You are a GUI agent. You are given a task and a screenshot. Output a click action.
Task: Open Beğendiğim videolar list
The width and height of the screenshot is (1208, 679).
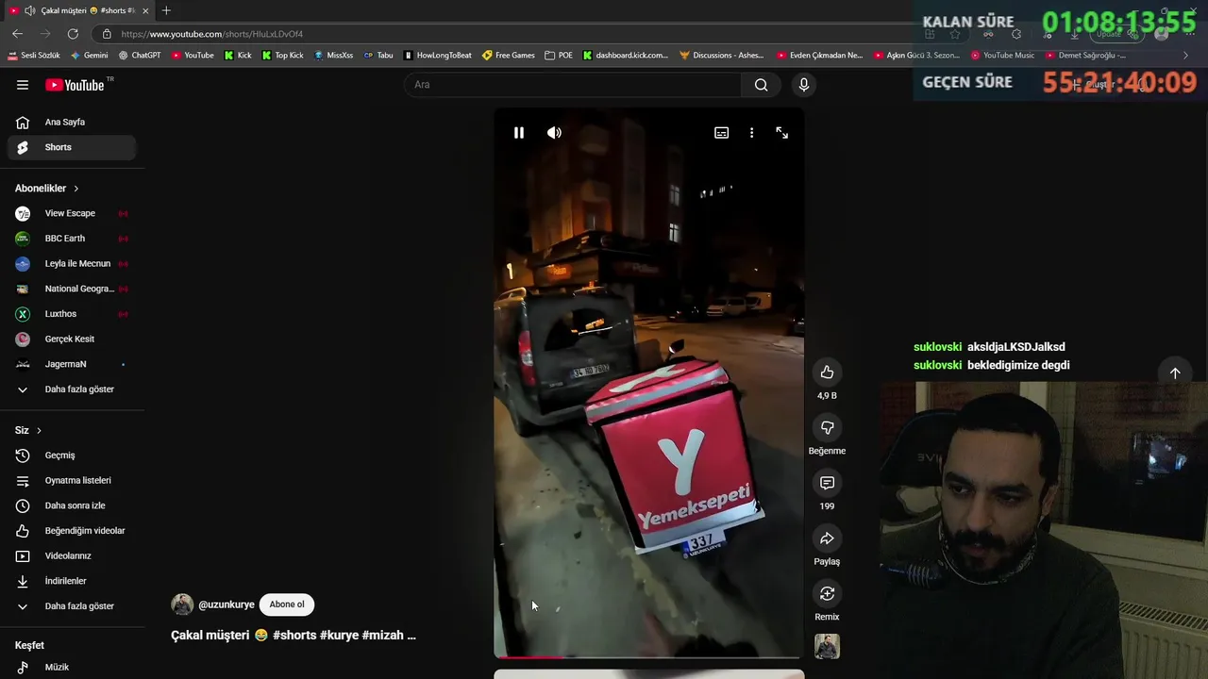point(72,531)
